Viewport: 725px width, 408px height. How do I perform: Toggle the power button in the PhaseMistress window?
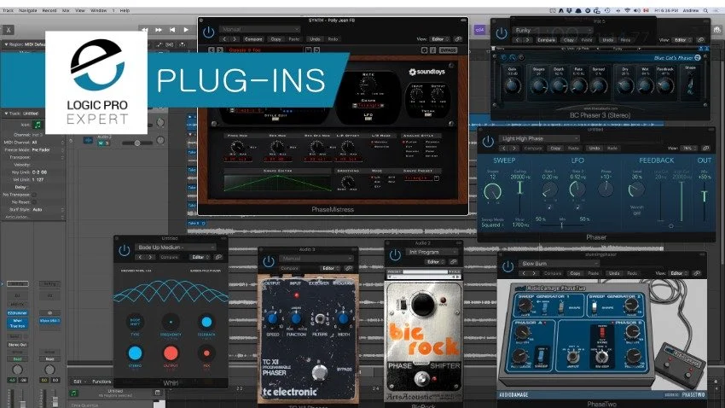[x=208, y=32]
